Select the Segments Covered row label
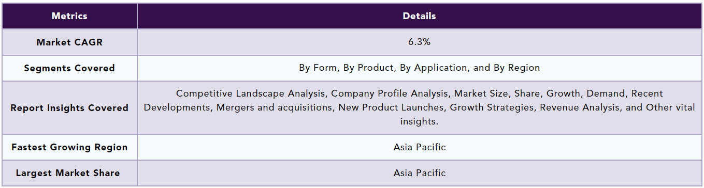The image size is (704, 188). click(x=69, y=68)
